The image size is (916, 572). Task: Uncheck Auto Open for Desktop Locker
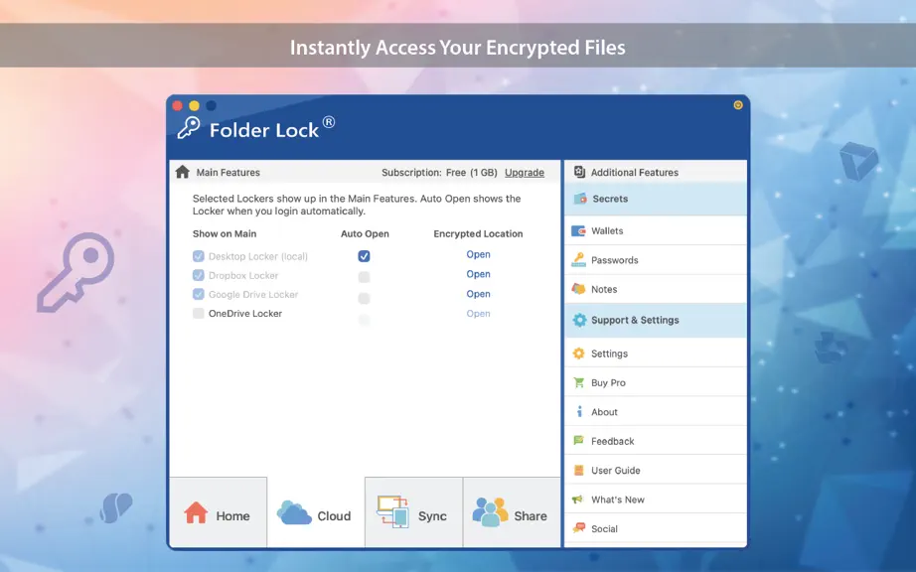coord(364,256)
